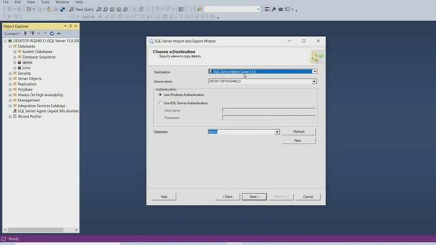
Task: Select Use Windows Authentication radio button
Action: tap(160, 95)
